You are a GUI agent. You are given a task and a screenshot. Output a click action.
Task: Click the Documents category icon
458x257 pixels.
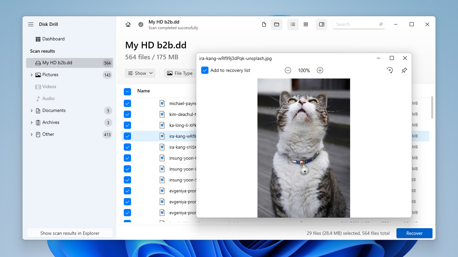click(x=38, y=111)
